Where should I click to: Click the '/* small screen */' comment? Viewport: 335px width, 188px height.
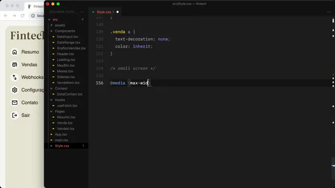(x=132, y=68)
